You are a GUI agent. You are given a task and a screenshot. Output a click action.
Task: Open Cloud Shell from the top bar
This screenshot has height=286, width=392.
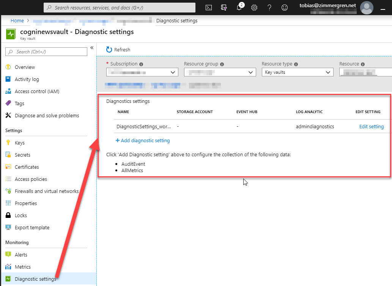tap(208, 8)
